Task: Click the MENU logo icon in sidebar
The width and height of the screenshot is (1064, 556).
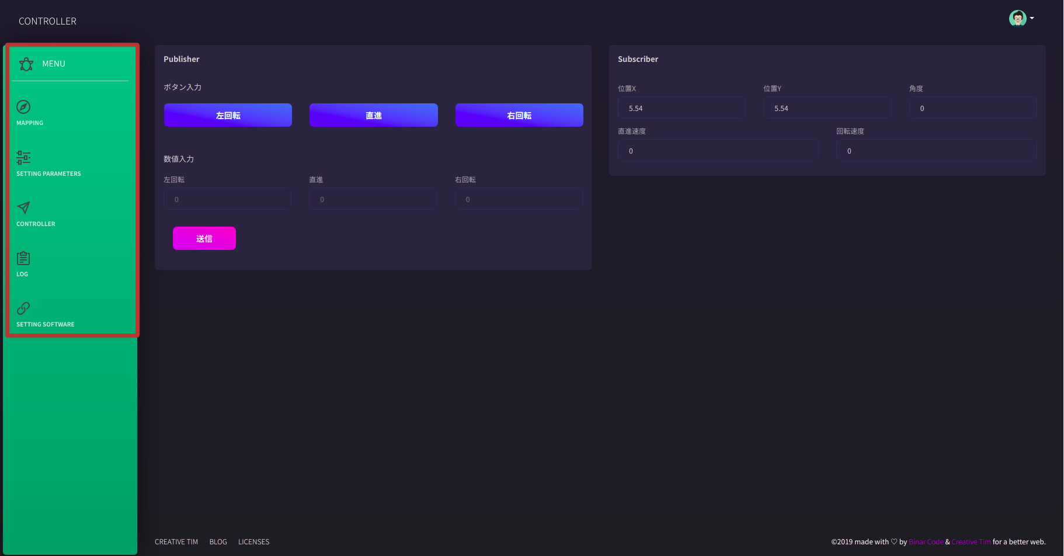Action: (26, 64)
